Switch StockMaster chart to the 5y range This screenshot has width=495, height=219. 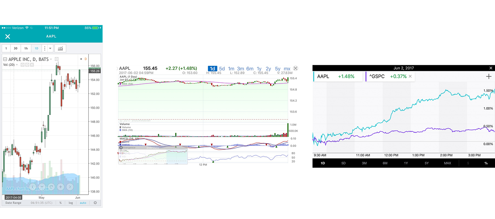click(278, 69)
